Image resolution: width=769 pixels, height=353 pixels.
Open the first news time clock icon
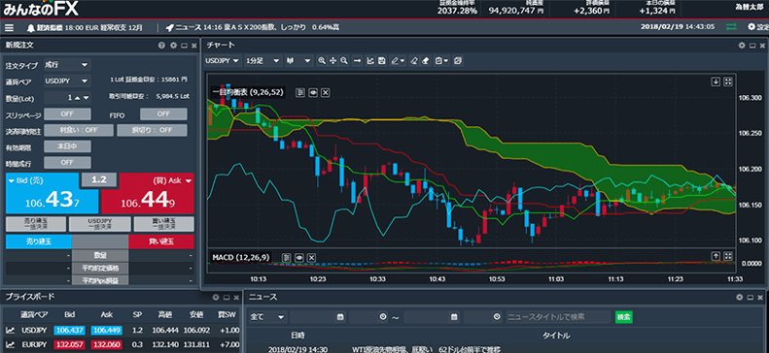coord(383,317)
